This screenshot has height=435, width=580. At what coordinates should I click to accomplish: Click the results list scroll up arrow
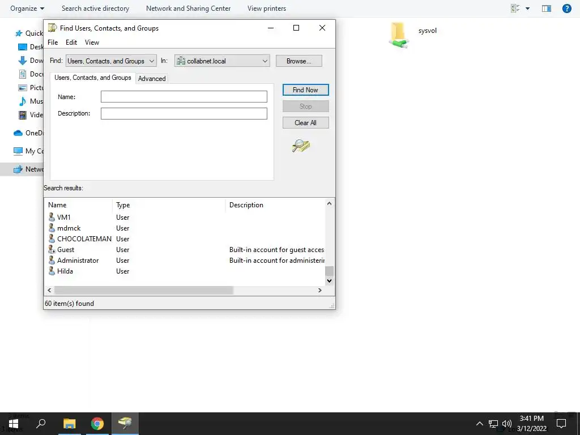(329, 203)
